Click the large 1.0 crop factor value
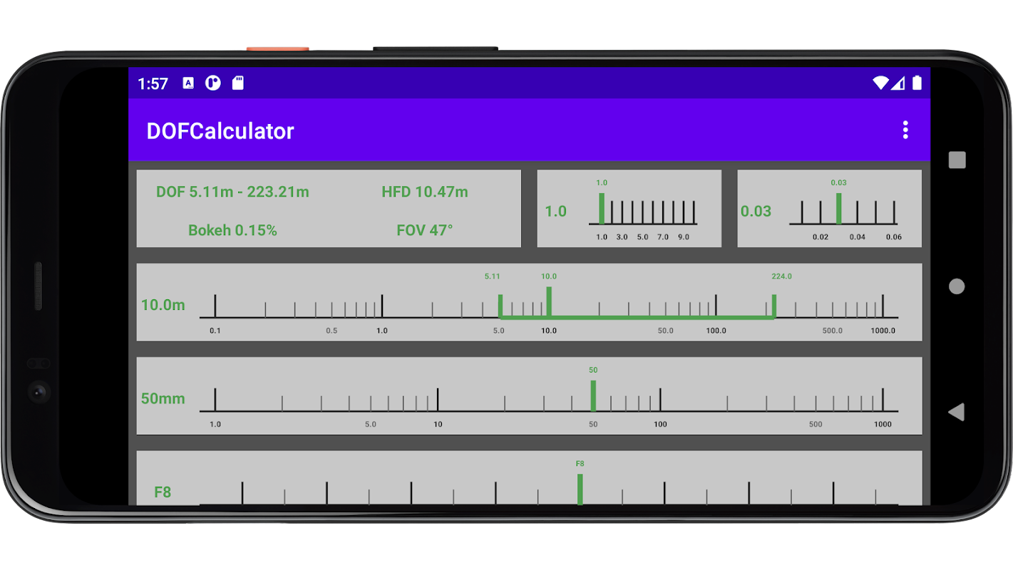The height and width of the screenshot is (570, 1013). 556,211
